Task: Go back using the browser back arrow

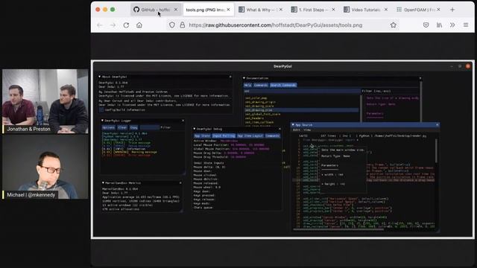Action: pyautogui.click(x=99, y=25)
